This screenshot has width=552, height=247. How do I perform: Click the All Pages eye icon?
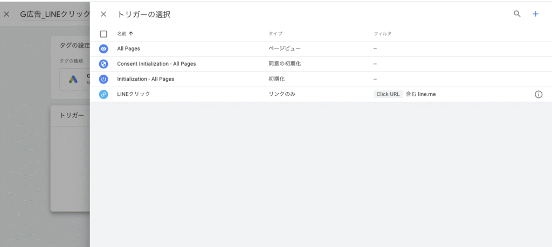click(x=103, y=48)
